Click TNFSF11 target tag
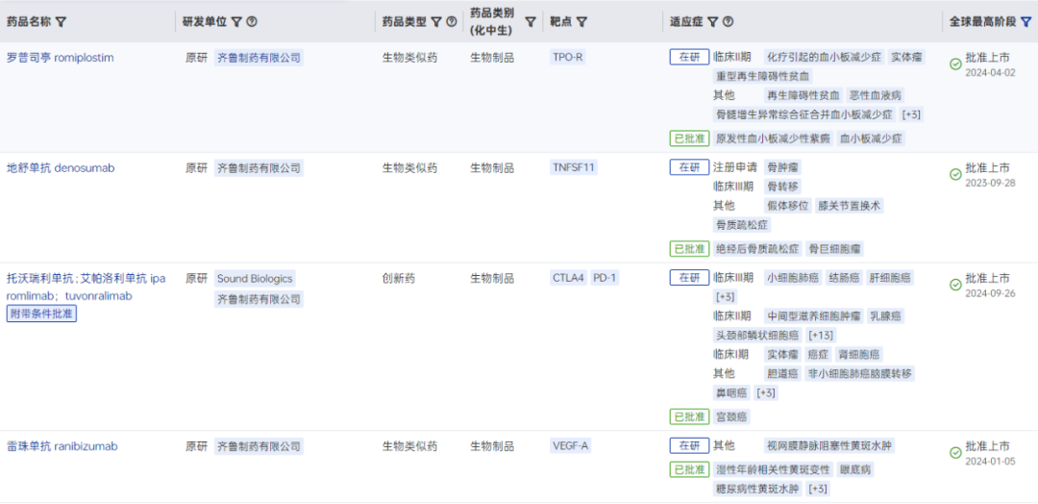The height and width of the screenshot is (504, 1038). point(573,167)
